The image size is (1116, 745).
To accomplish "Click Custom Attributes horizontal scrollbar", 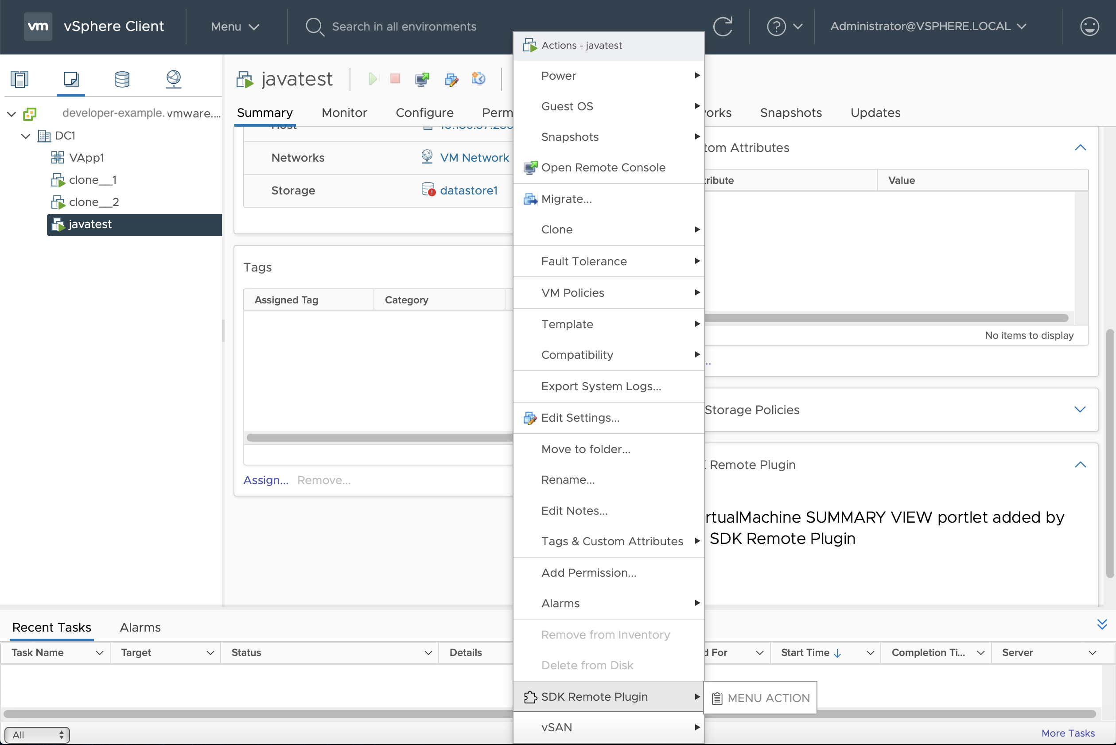I will 886,318.
